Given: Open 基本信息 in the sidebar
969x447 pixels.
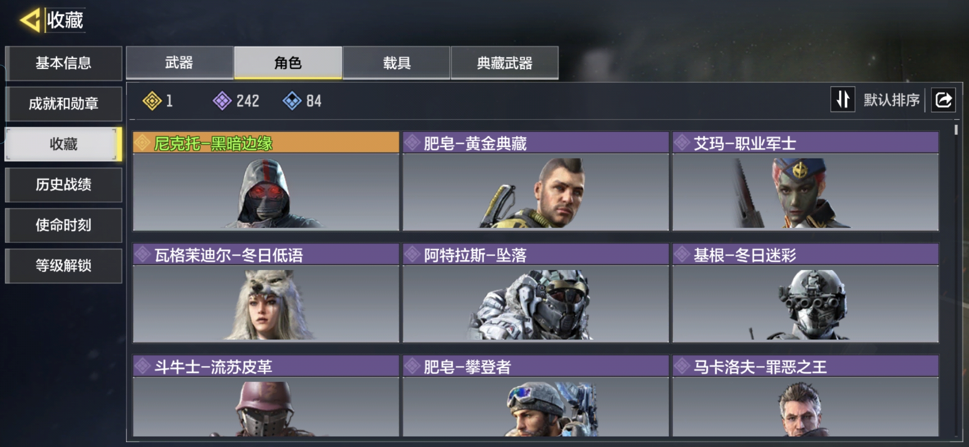Looking at the screenshot, I should pos(63,63).
